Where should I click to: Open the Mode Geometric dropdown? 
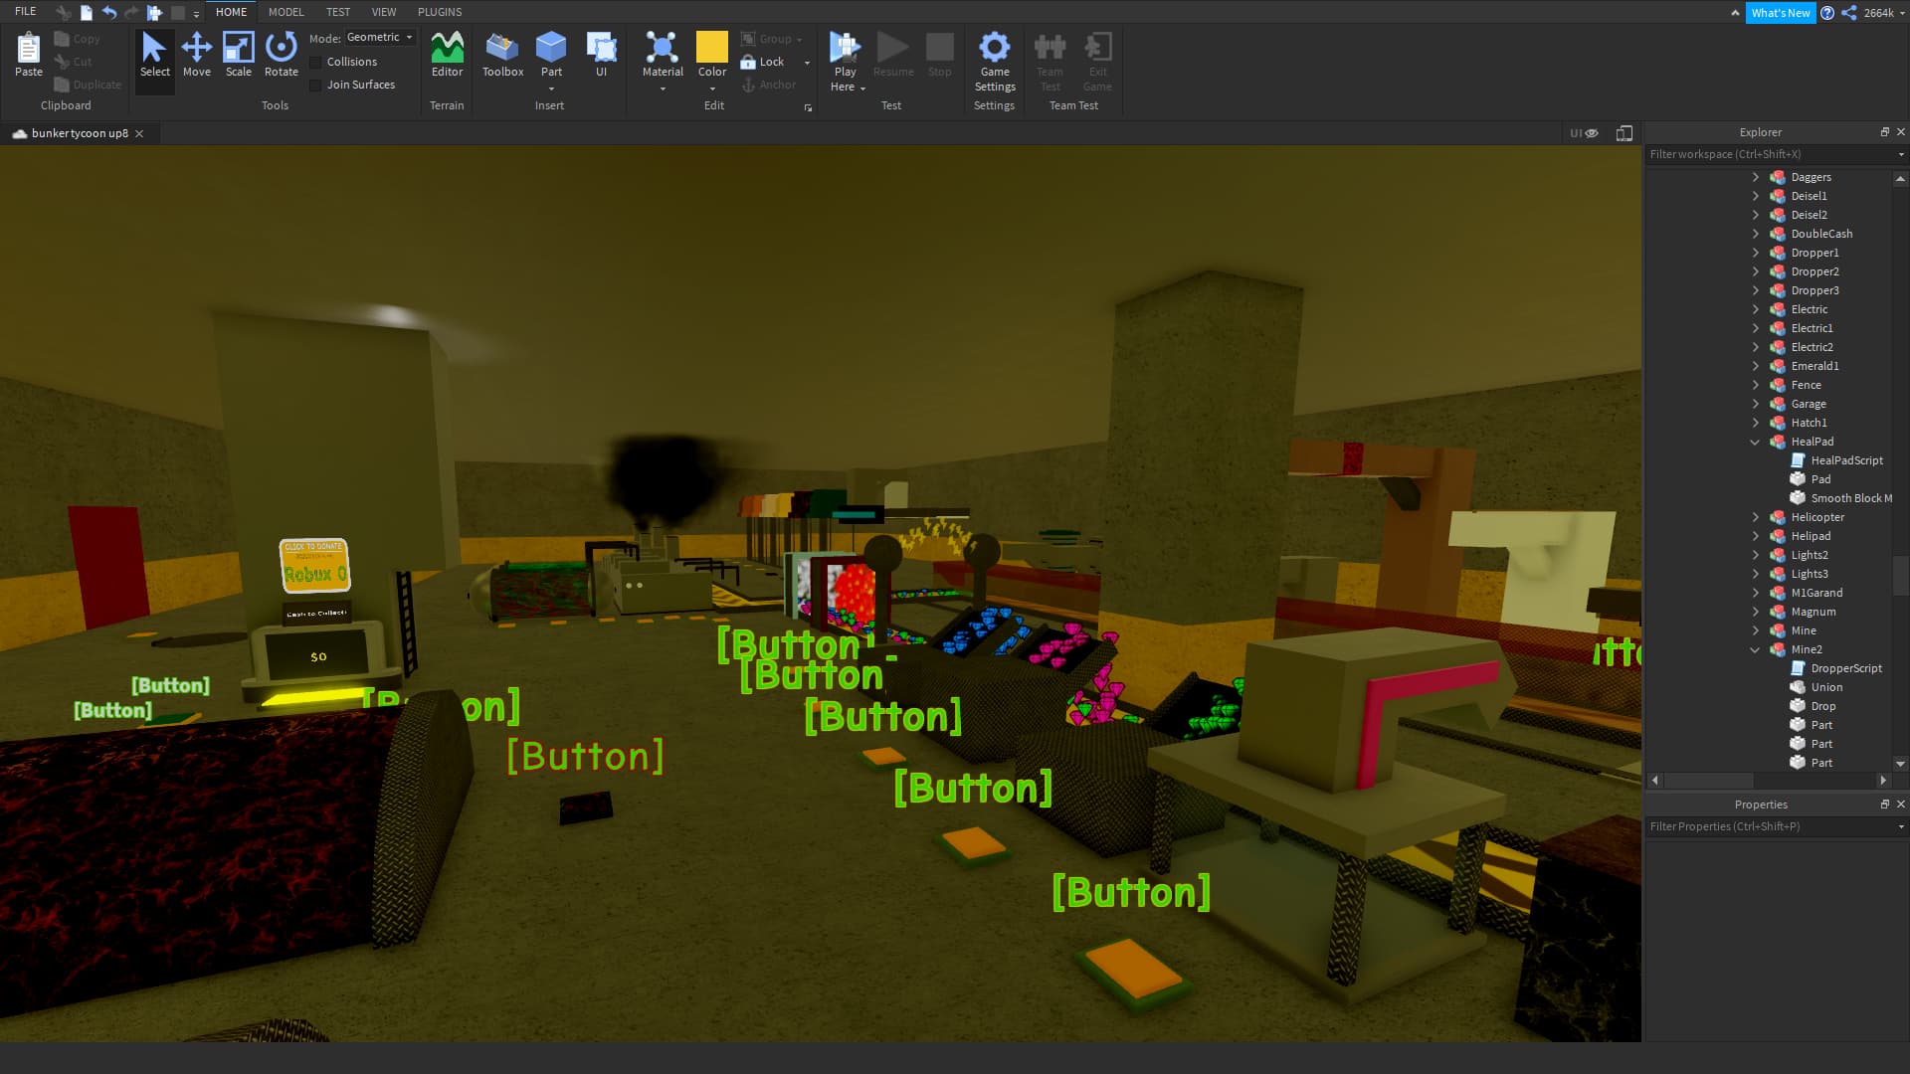(379, 38)
